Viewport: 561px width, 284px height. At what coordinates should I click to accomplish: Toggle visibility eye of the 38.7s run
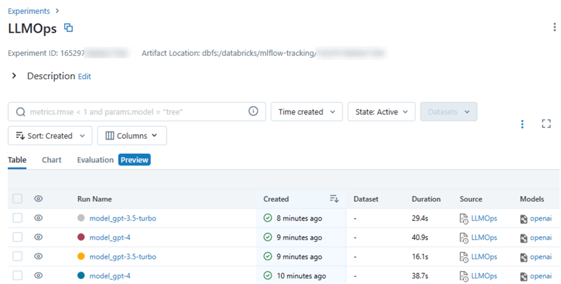(38, 275)
